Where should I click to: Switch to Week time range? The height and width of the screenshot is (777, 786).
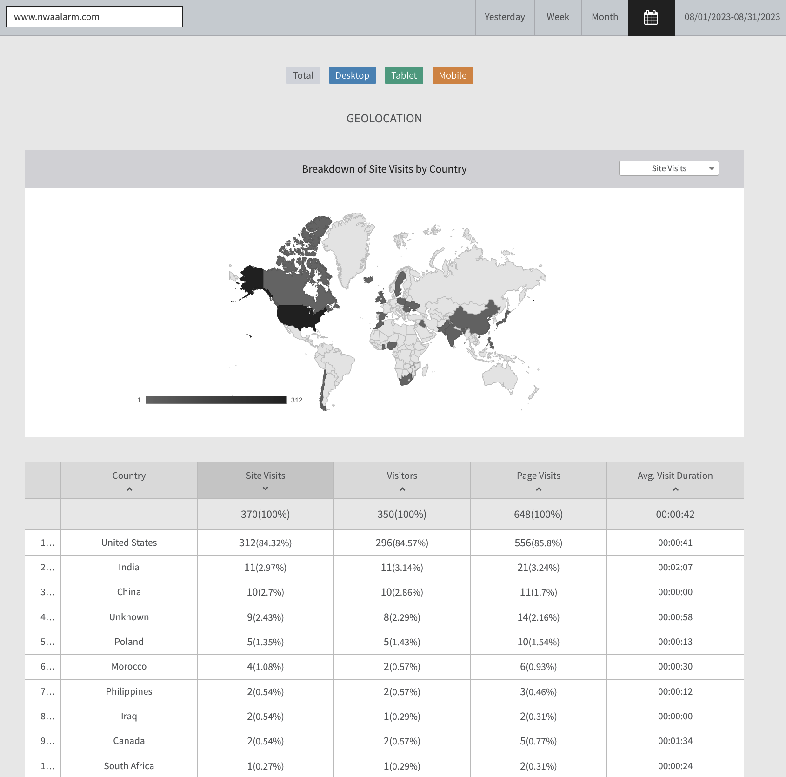[558, 17]
